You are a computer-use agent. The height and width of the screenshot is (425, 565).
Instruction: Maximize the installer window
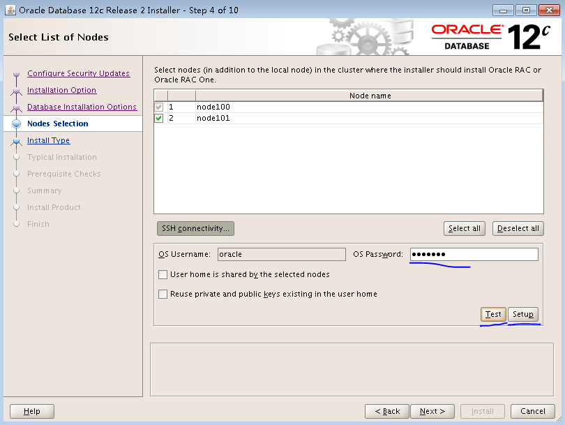point(526,10)
